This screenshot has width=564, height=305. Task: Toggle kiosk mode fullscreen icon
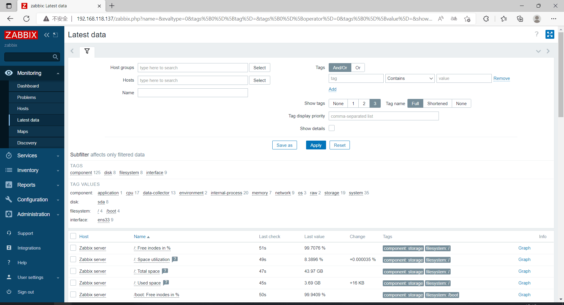pos(550,34)
